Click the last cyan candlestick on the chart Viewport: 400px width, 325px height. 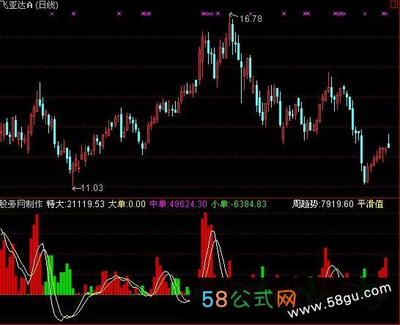(x=388, y=145)
